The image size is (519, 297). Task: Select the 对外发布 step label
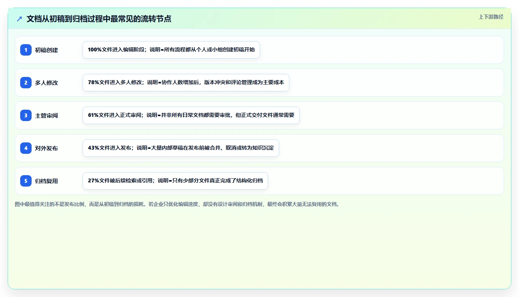pos(46,148)
